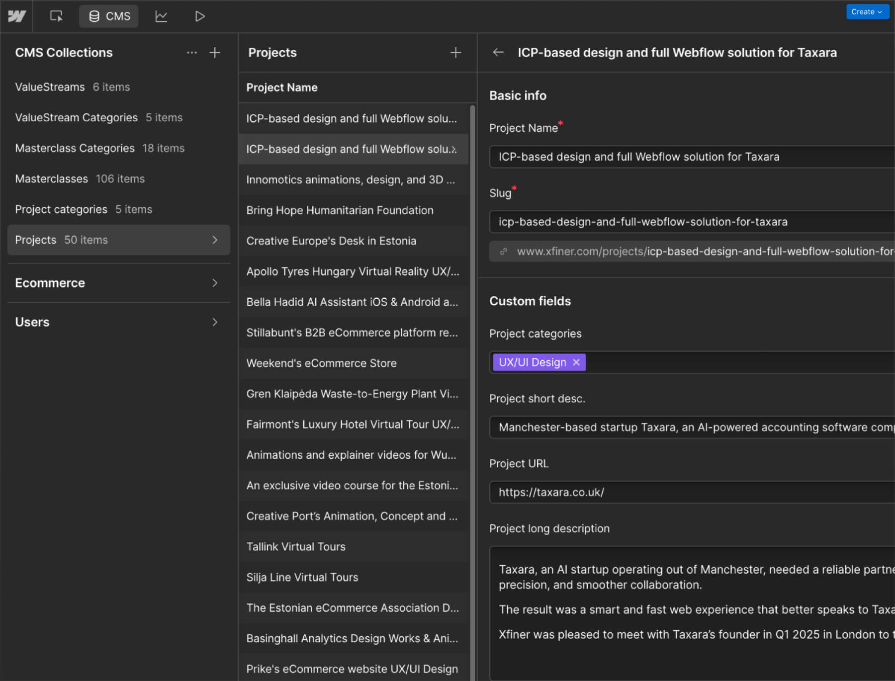The width and height of the screenshot is (895, 681).
Task: Open the Designer select-element tool
Action: point(56,16)
